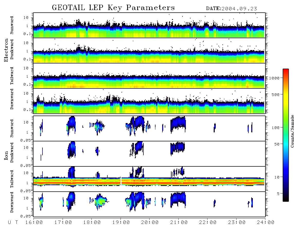Click the 20:00 time tick label
The width and height of the screenshot is (294, 227).
(x=150, y=223)
